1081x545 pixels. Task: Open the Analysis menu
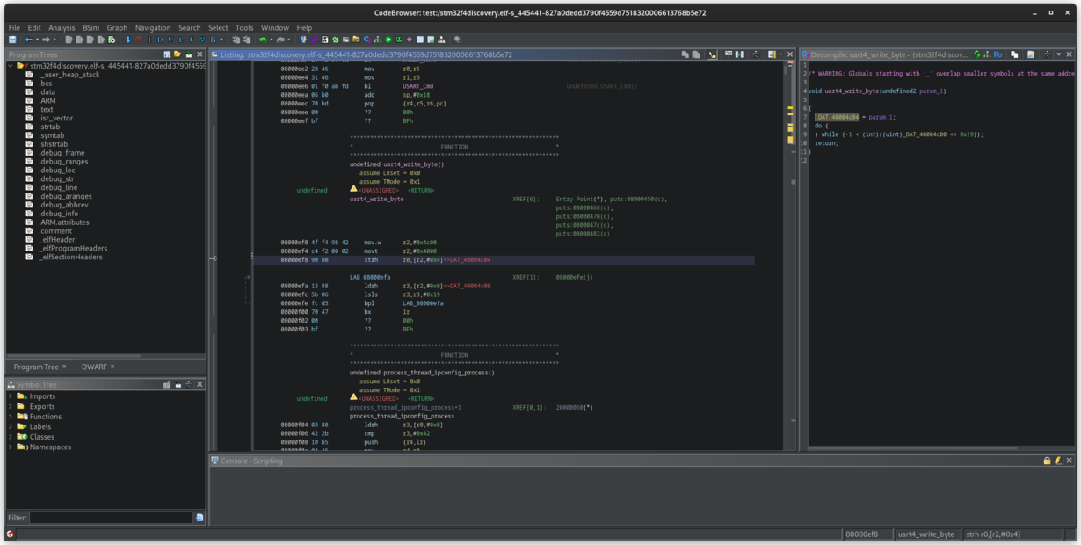60,27
